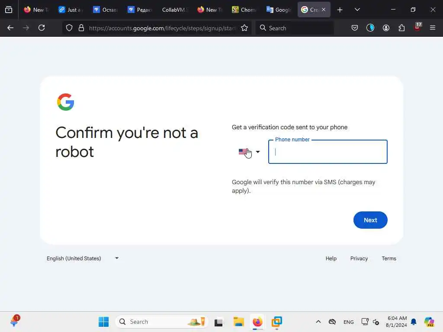This screenshot has width=443, height=332.
Task: Open a new tab with plus button
Action: point(340,10)
